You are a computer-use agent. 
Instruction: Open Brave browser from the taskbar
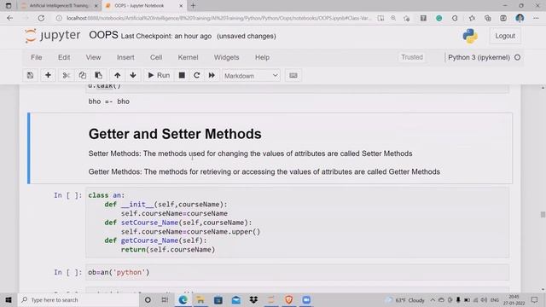point(288,299)
